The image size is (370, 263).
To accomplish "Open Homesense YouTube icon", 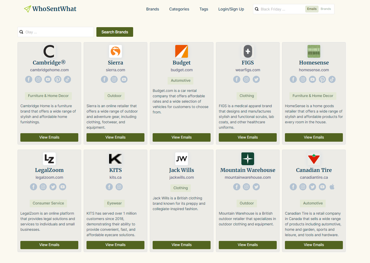I will (313, 79).
